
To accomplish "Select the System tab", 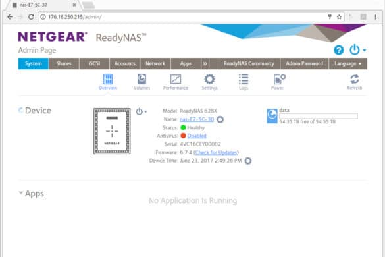I will tap(33, 63).
